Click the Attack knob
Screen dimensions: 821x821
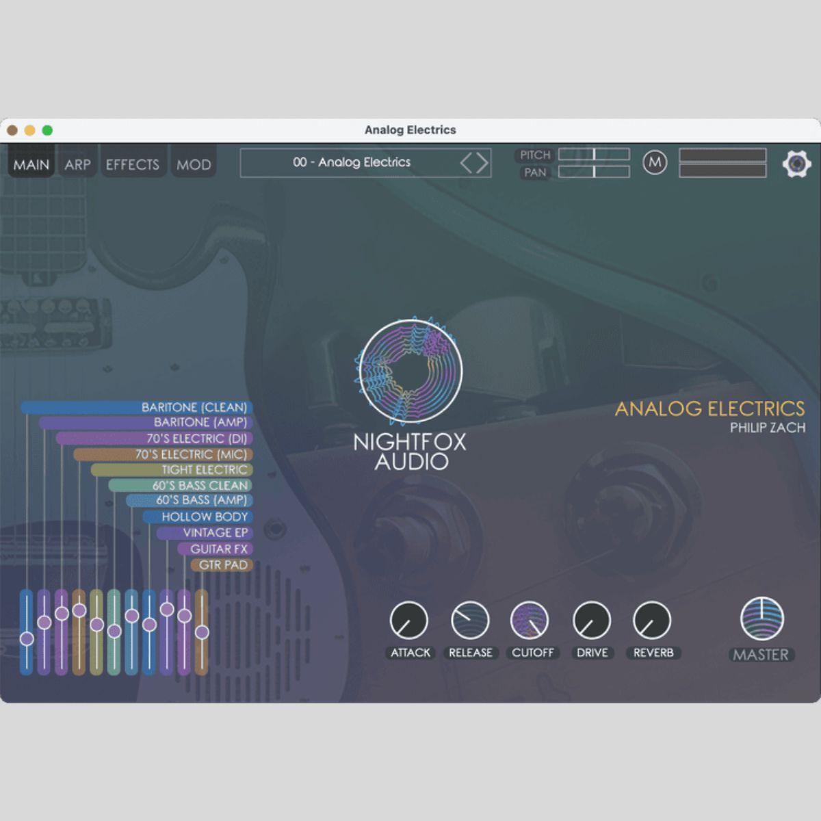[x=408, y=621]
